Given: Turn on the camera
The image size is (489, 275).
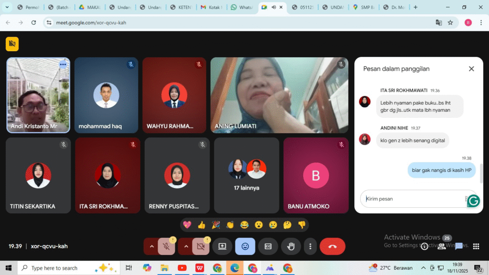Looking at the screenshot, I should pyautogui.click(x=201, y=246).
